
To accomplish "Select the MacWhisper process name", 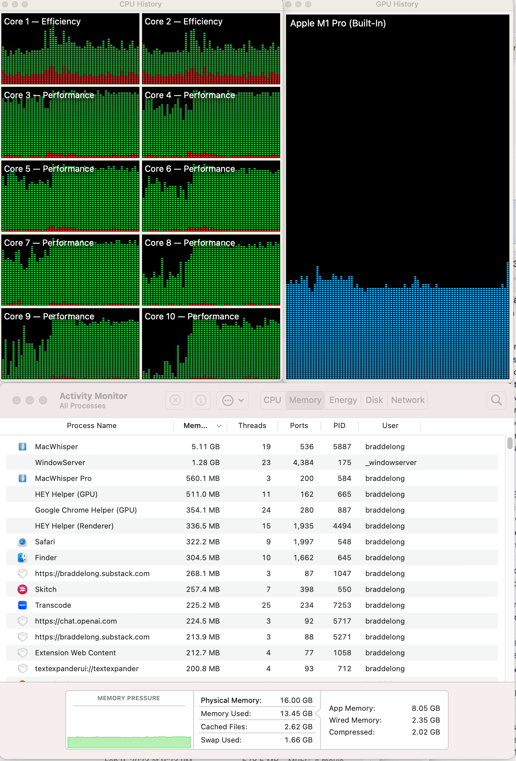I will coord(56,447).
